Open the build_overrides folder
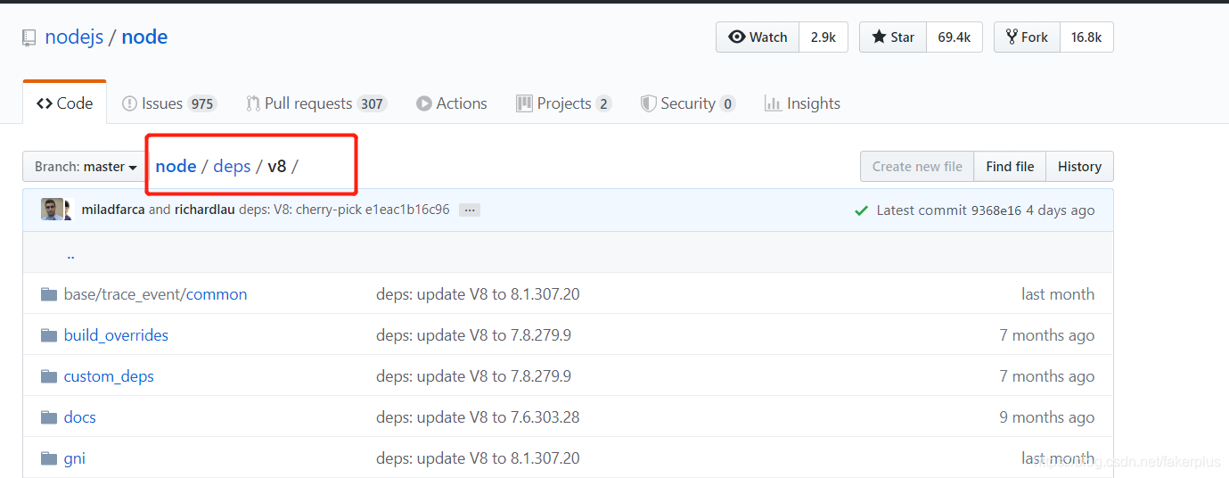The width and height of the screenshot is (1229, 478). [x=116, y=335]
